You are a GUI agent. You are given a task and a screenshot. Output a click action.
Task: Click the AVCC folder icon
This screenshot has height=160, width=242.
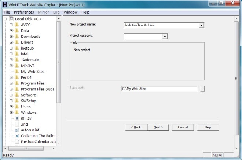click(17, 25)
